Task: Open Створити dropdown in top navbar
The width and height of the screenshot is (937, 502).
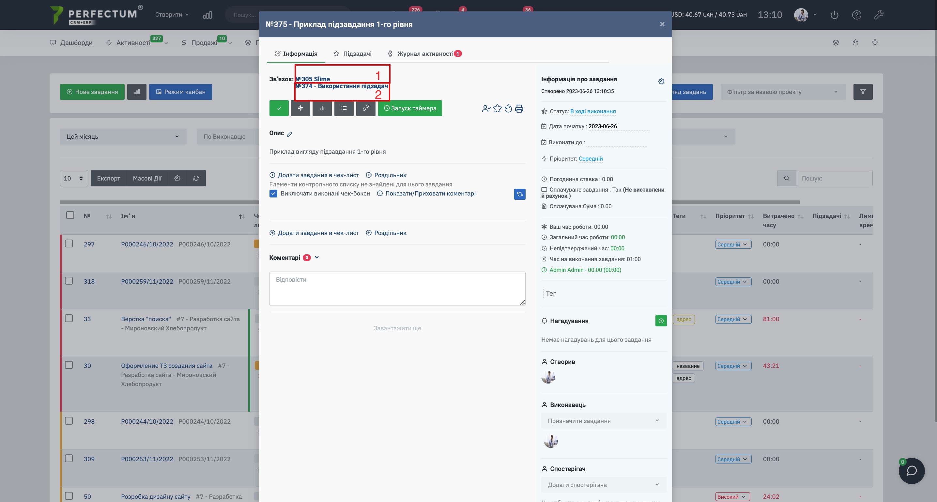Action: pos(172,15)
